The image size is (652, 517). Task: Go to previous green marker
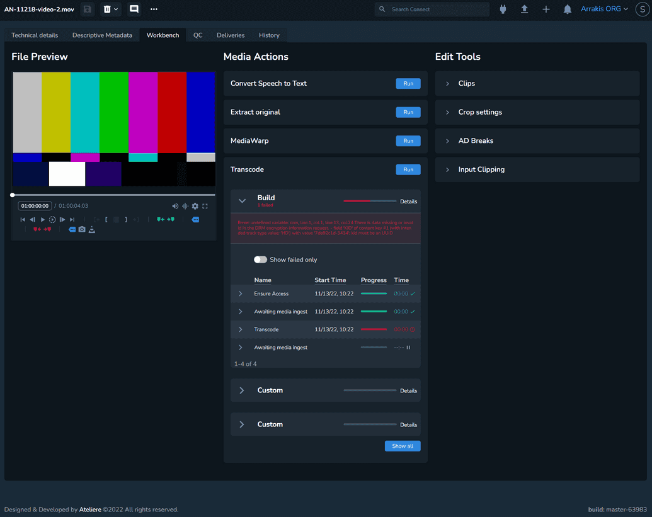[161, 219]
